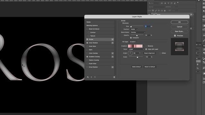The height and width of the screenshot is (115, 205).
Task: Click the padlock icon right of the dialog
Action: [191, 28]
